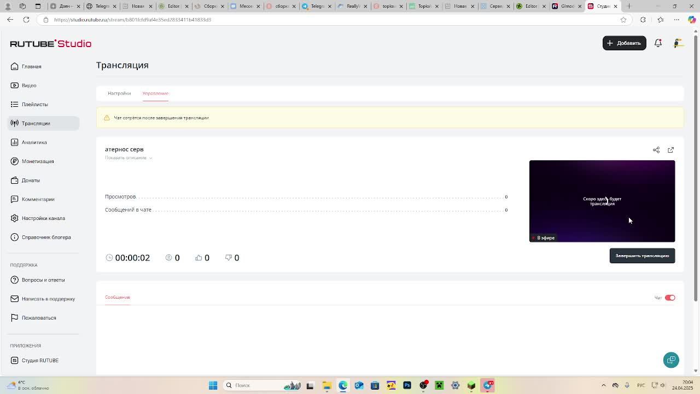Open Студия RUTUBE application link
The height and width of the screenshot is (394, 700).
point(44,360)
